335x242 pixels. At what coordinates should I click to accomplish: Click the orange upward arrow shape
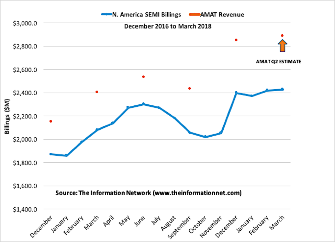coord(282,46)
